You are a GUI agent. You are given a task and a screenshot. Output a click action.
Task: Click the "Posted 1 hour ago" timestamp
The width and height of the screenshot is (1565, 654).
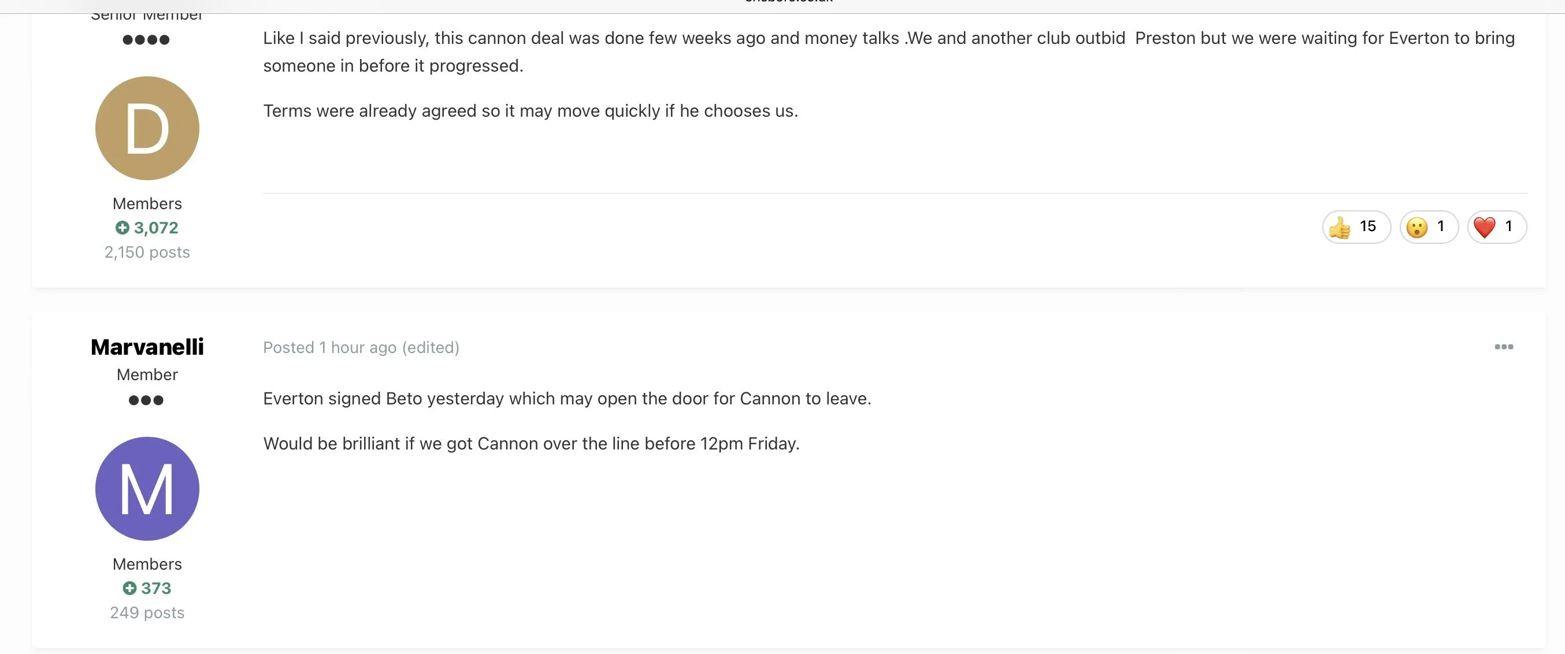tap(329, 347)
